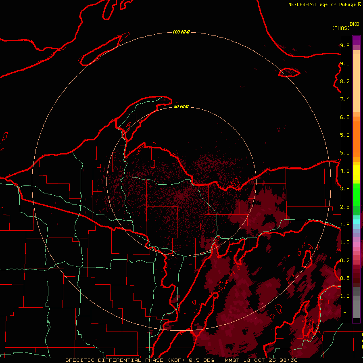Click the -1.3 value on color scale
The image size is (363, 363).
click(343, 296)
